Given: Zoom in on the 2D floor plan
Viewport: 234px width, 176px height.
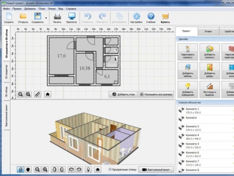Looking at the screenshot, I should point(28,94).
